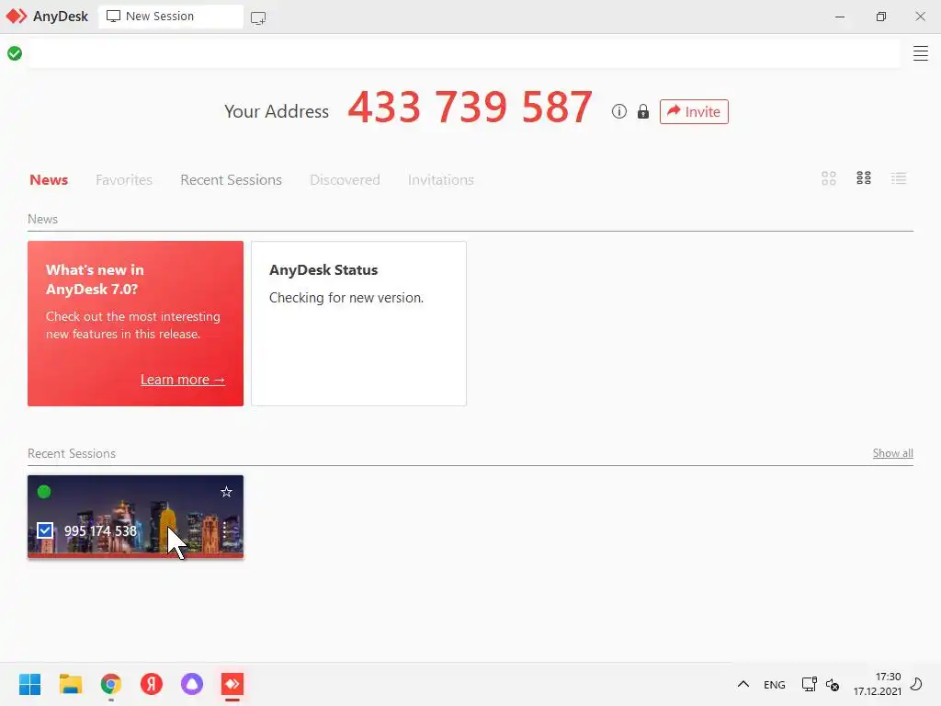Switch to large tiles view
This screenshot has width=941, height=706.
click(829, 178)
